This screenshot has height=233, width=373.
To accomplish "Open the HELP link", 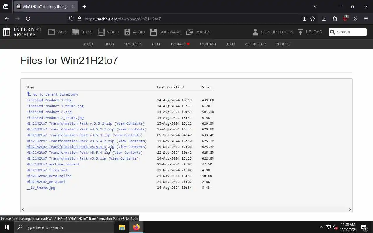I will click(156, 44).
